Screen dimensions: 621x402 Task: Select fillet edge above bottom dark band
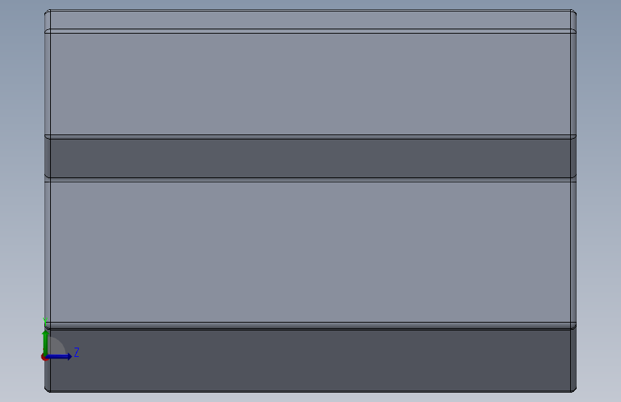coord(311,325)
